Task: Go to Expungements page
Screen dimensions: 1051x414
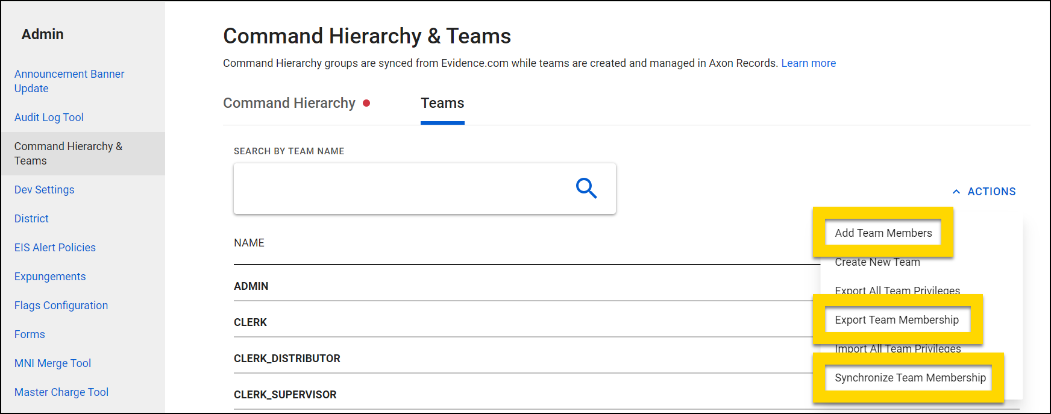Action: click(x=50, y=277)
